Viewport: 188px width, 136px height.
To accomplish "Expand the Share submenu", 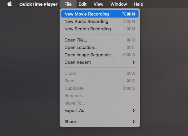I will tap(100, 121).
